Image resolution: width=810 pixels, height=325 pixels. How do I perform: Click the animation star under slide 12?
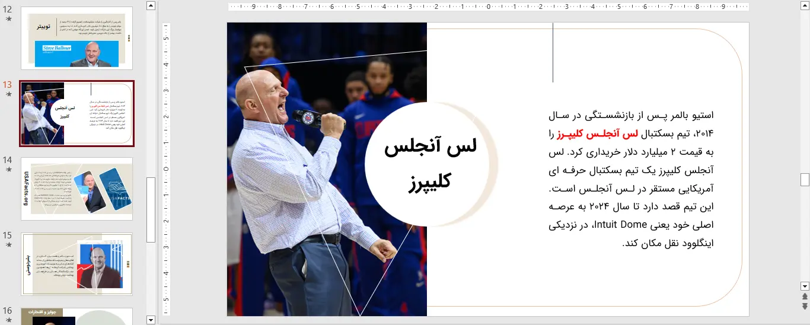pos(8,19)
